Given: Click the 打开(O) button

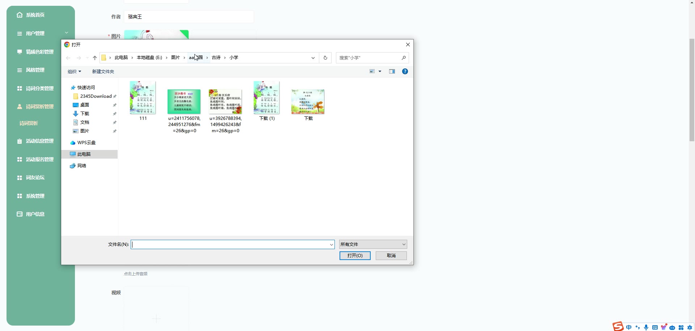Looking at the screenshot, I should (x=355, y=256).
